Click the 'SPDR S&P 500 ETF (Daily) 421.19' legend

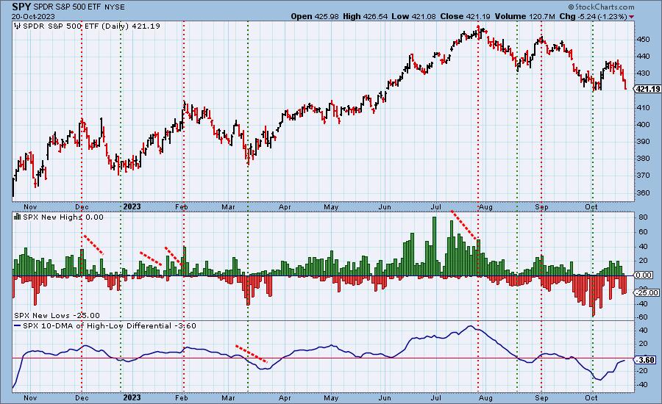(91, 26)
